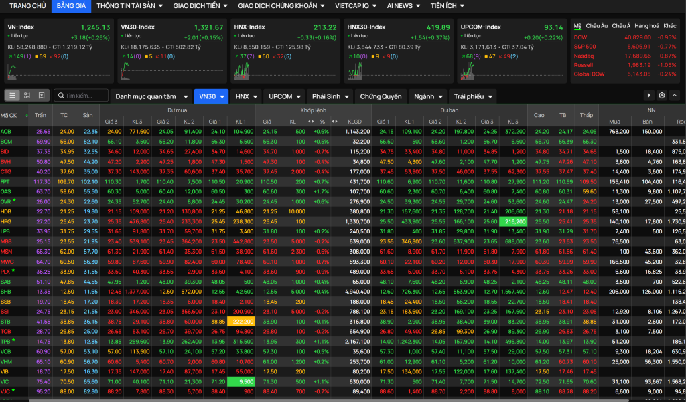The image size is (686, 402).
Task: Click the star icon beside TPB
Action: pyautogui.click(x=14, y=340)
